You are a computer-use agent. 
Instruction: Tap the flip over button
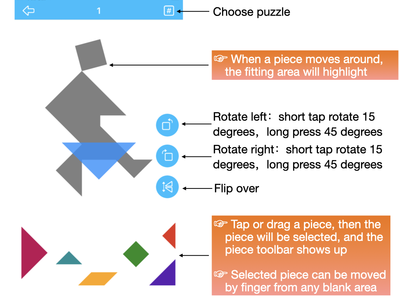pyautogui.click(x=167, y=187)
